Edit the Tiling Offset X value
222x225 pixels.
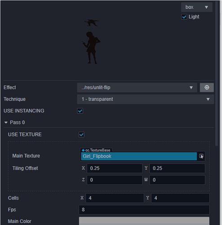[115, 168]
